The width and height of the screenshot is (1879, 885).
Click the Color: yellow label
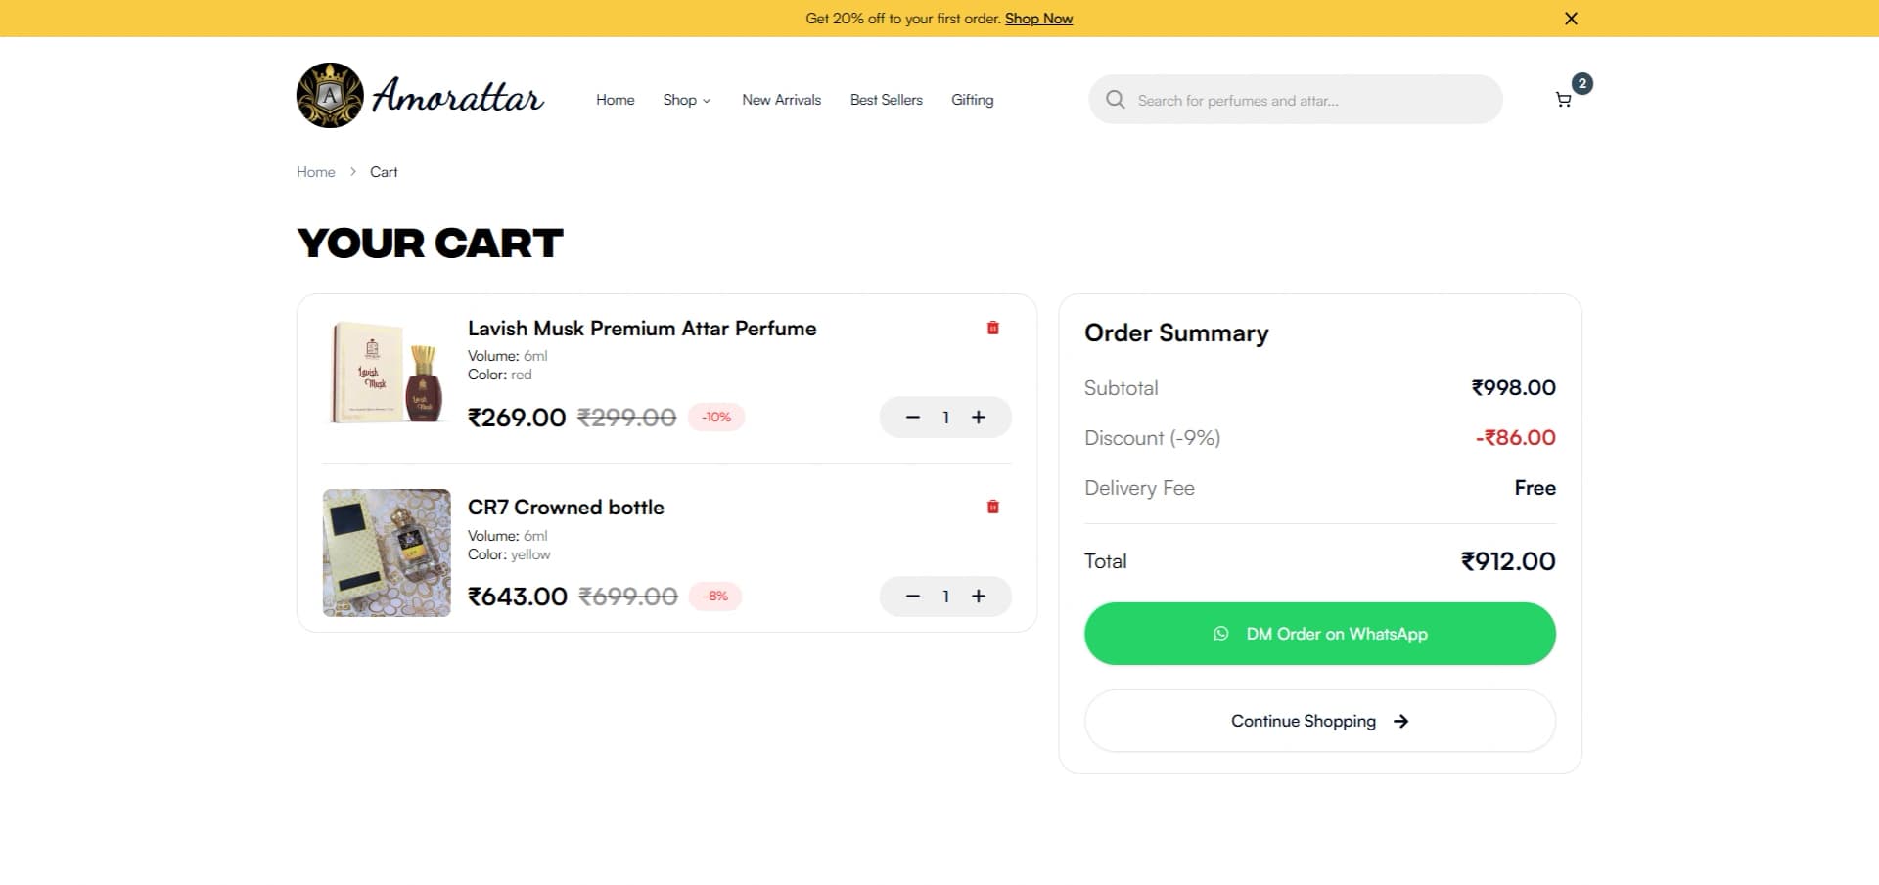pos(509,554)
